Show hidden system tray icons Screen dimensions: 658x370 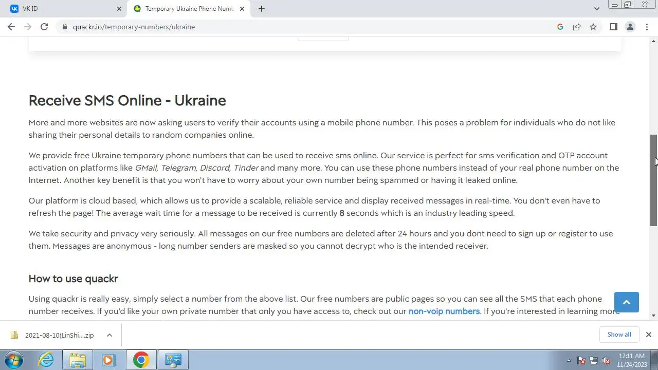[569, 360]
